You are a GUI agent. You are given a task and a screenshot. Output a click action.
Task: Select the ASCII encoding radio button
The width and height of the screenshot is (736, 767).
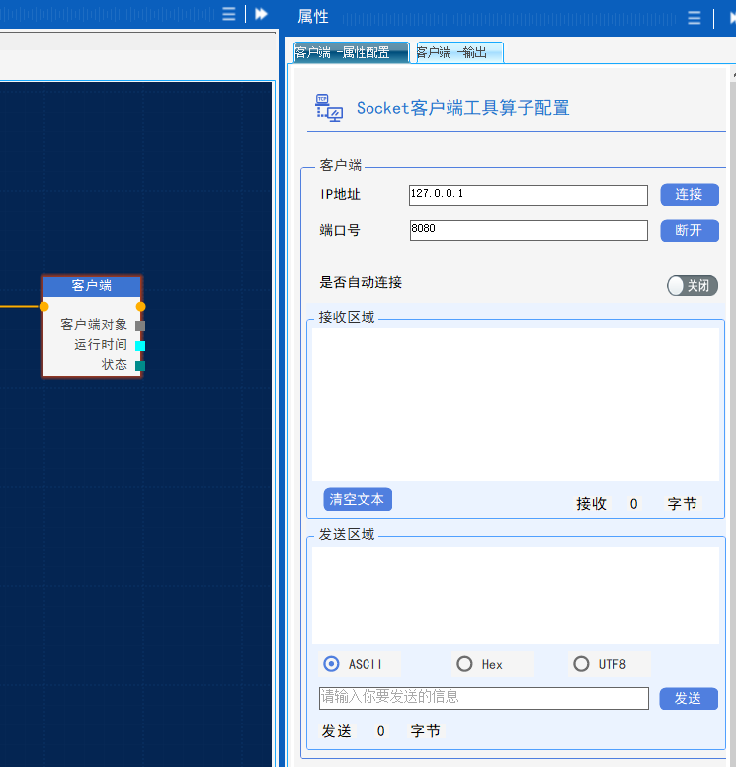[331, 664]
